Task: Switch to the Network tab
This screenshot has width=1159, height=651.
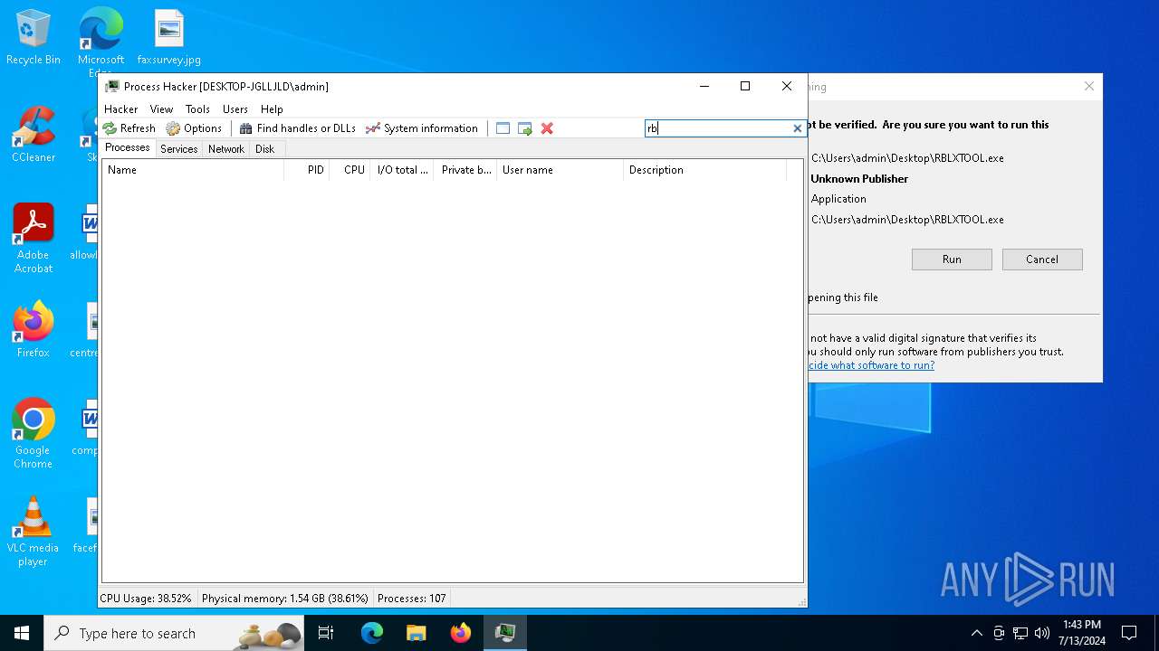Action: (x=225, y=149)
